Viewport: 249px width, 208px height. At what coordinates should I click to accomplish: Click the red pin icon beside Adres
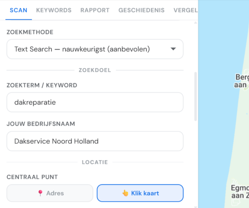click(40, 193)
